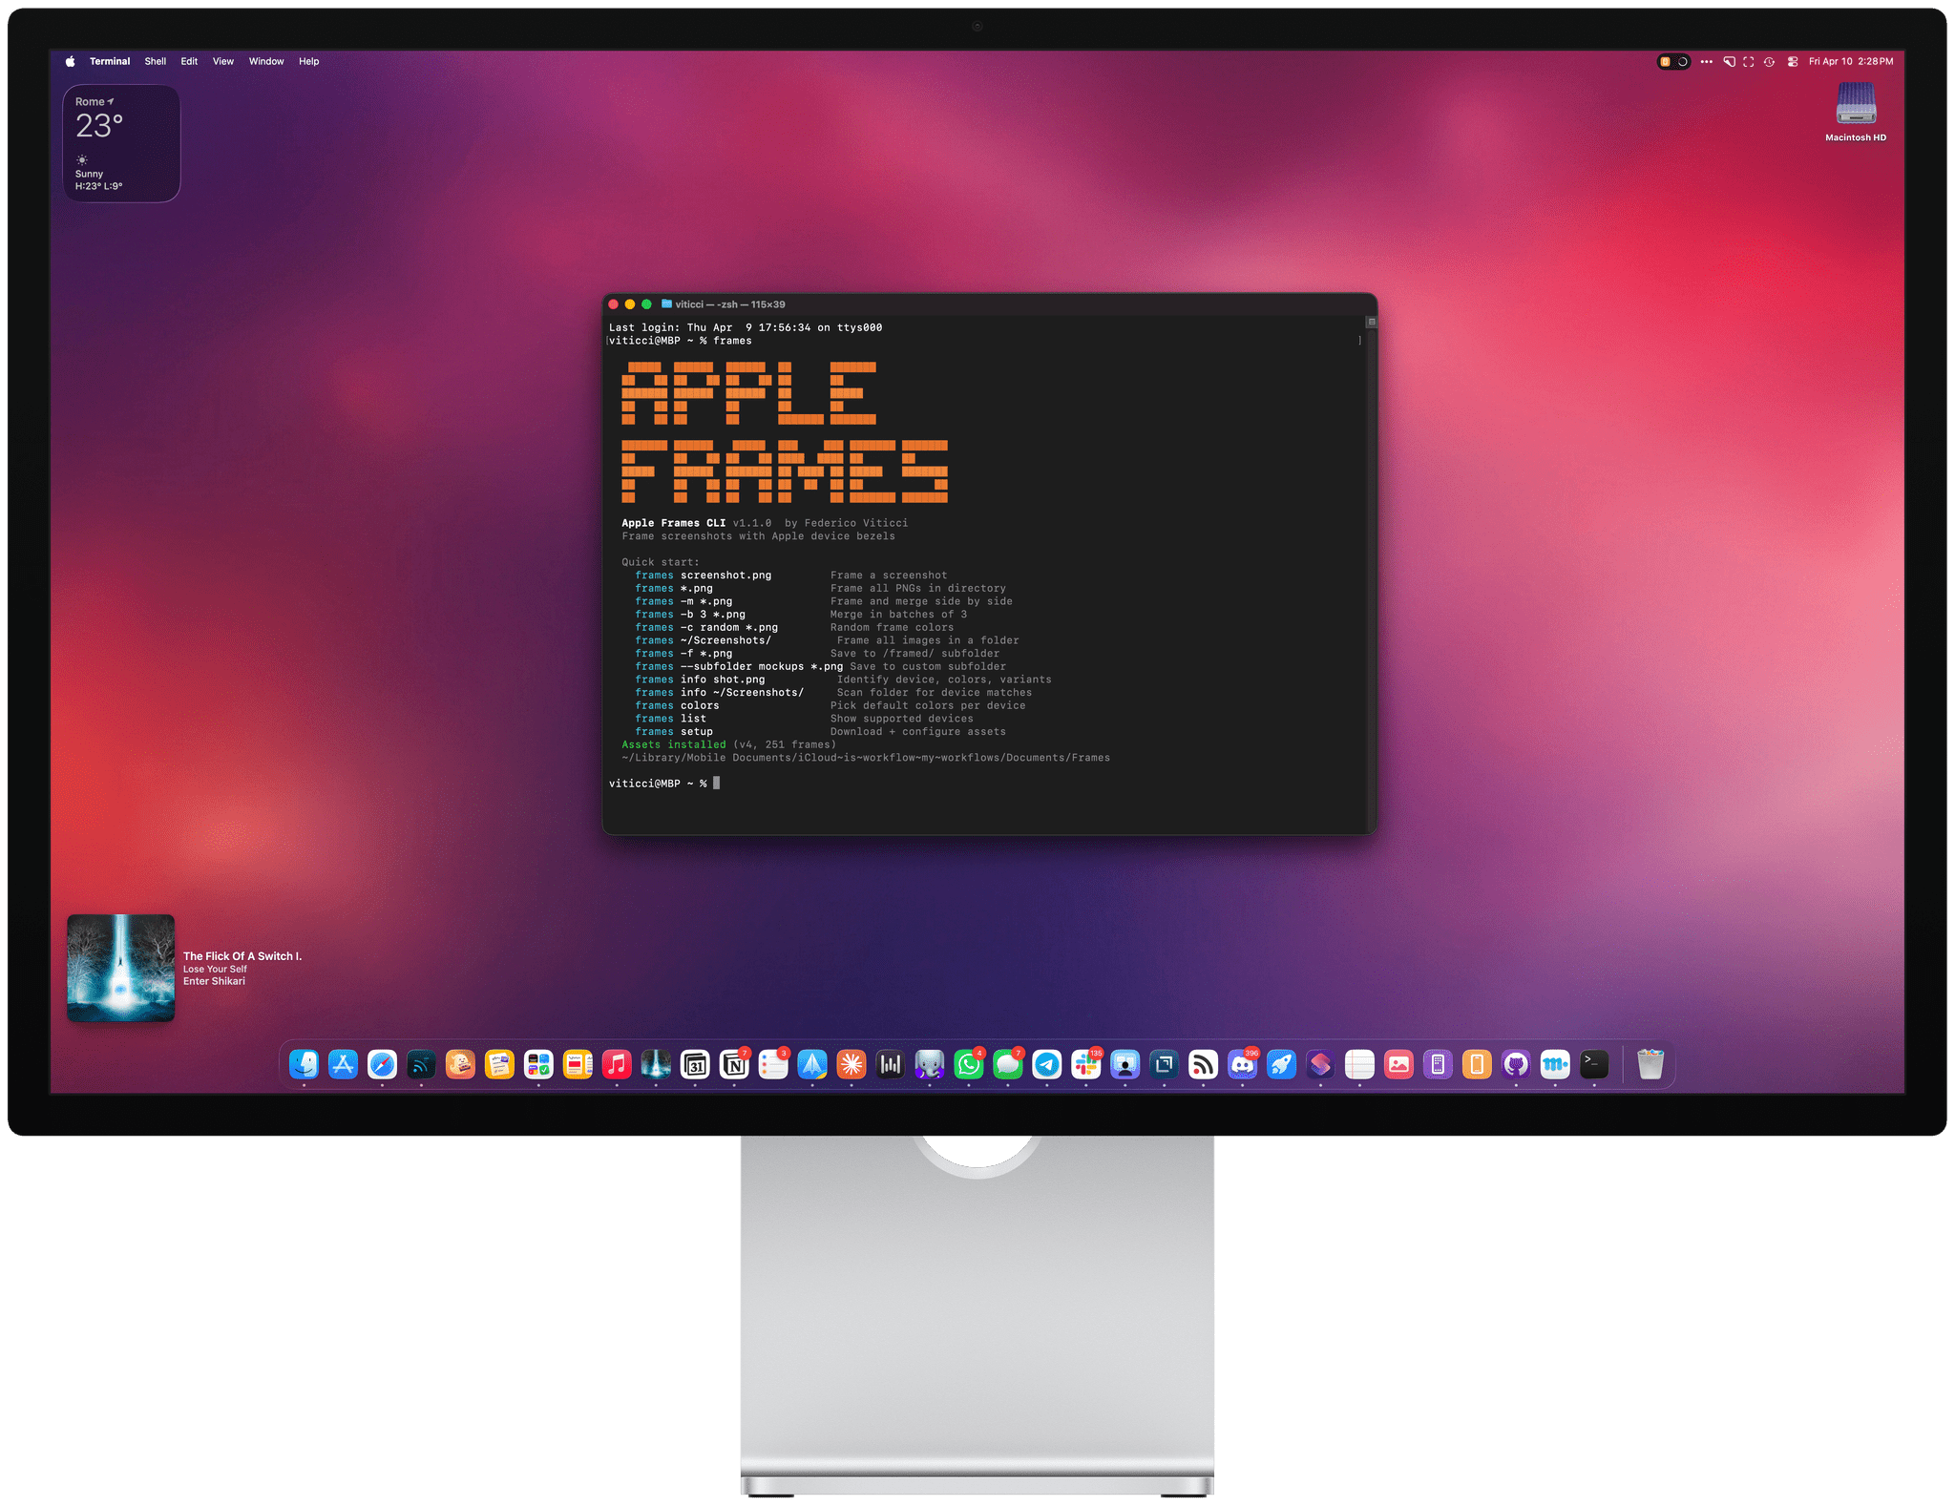Expand hidden menu bar items ellipsis
This screenshot has width=1955, height=1506.
1707,61
